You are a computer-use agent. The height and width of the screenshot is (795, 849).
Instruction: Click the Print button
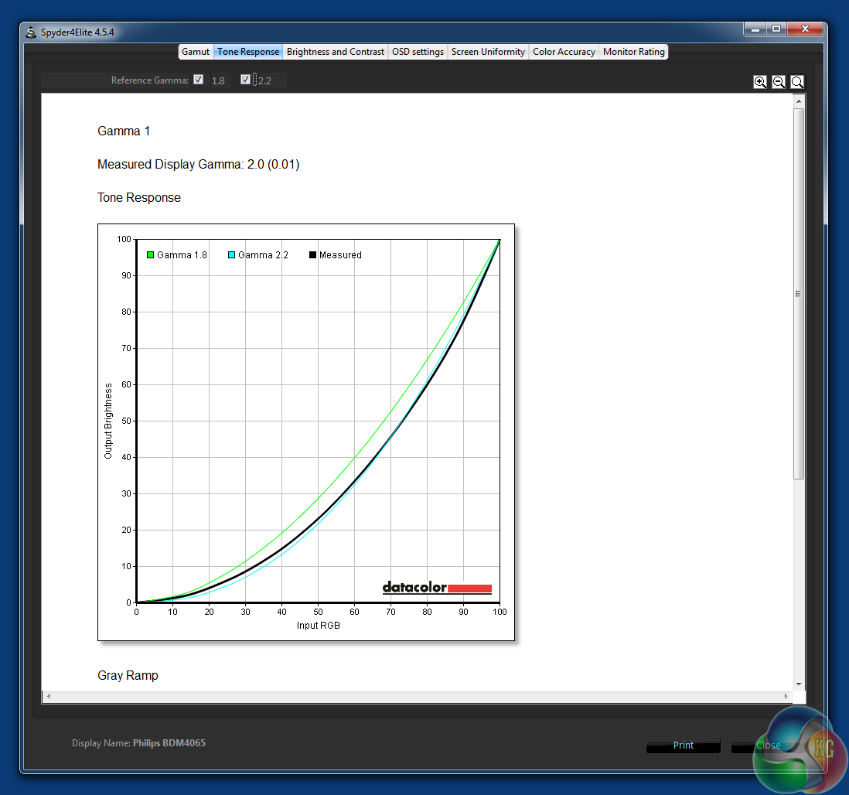coord(684,746)
